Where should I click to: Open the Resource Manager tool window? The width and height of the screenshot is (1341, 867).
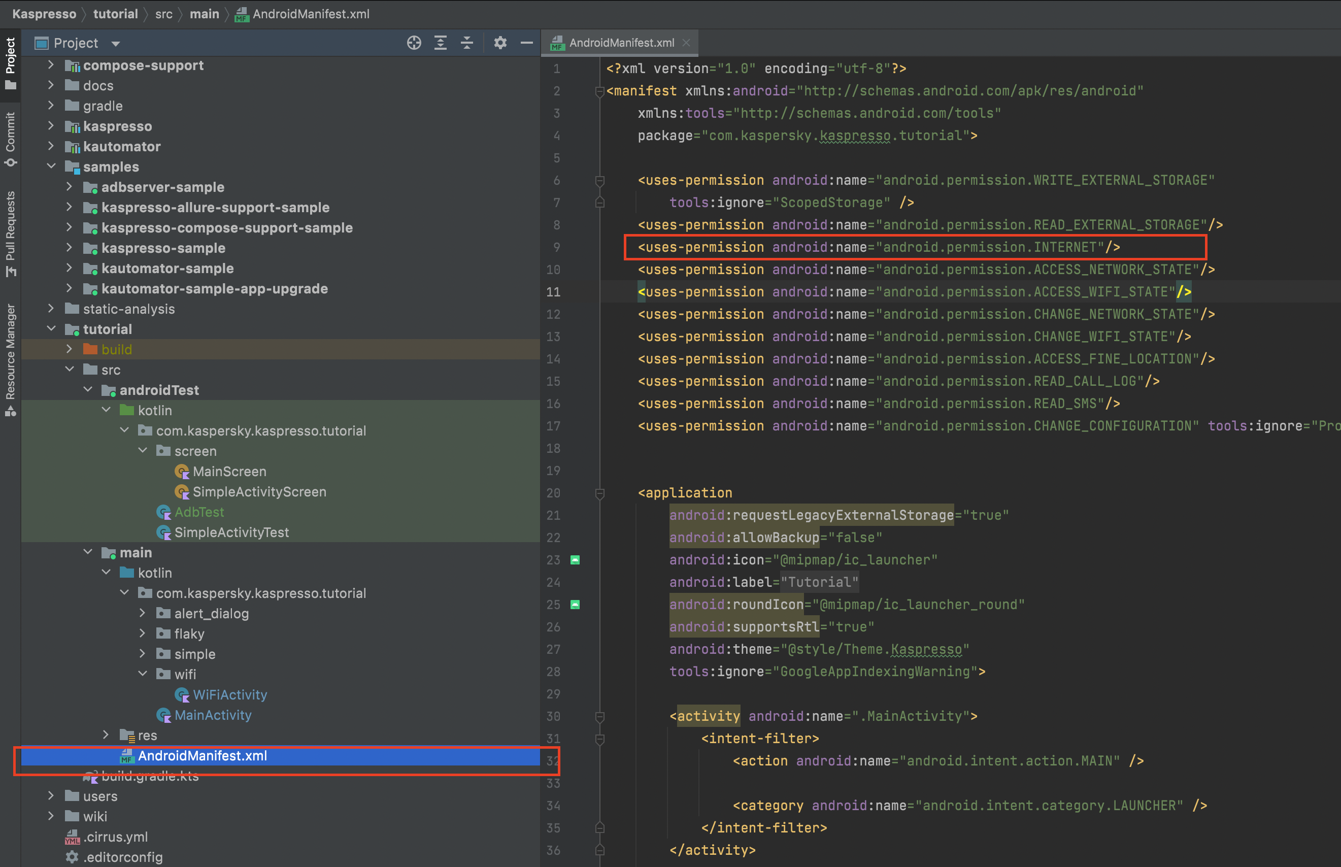click(x=10, y=360)
